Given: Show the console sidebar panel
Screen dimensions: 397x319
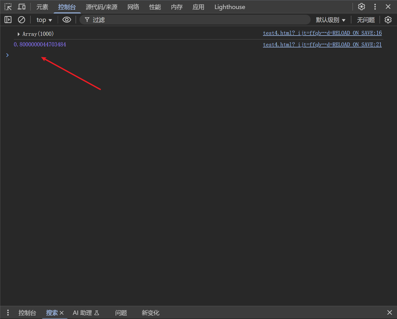Looking at the screenshot, I should (x=8, y=20).
